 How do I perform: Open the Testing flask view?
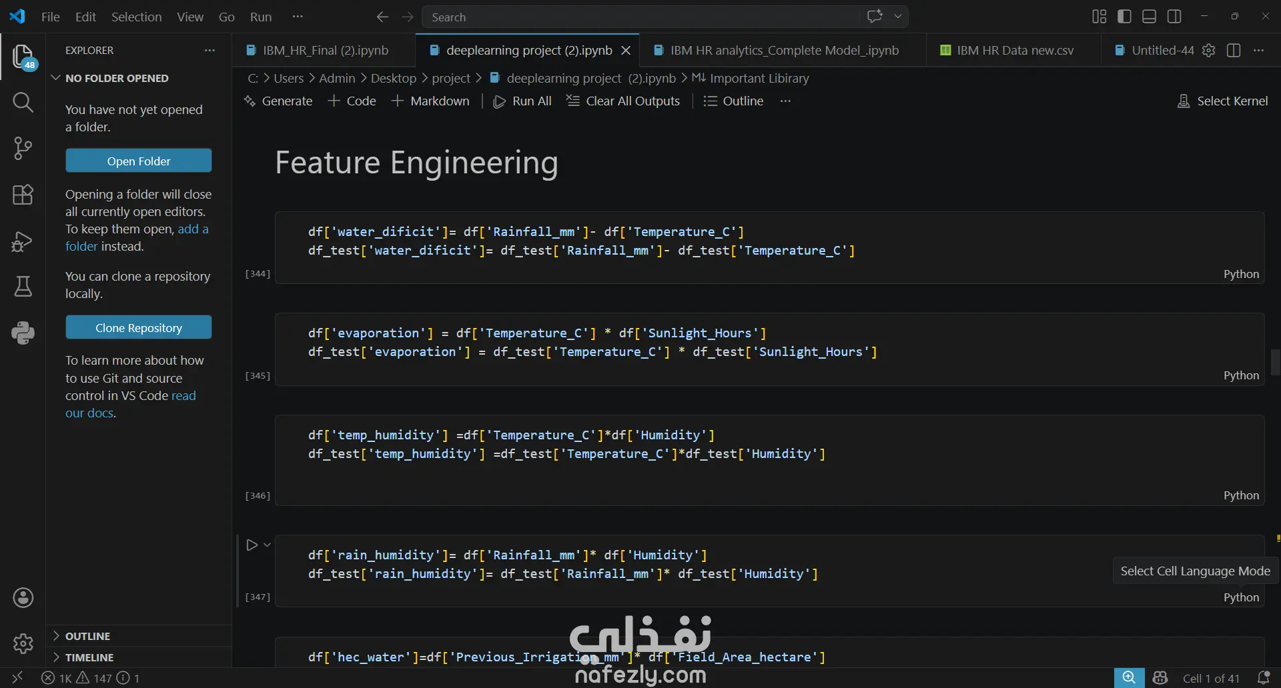(23, 287)
